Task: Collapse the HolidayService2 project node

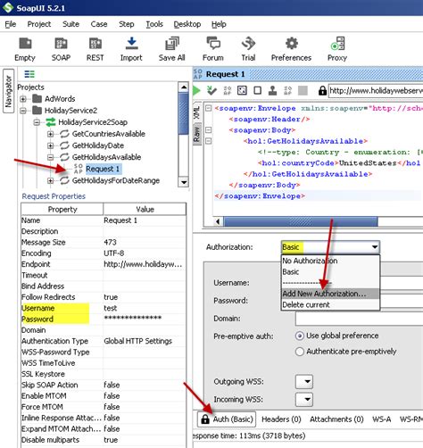Action: pos(23,111)
